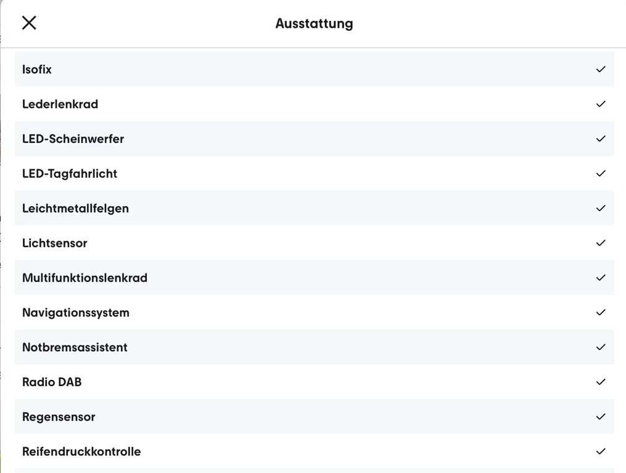Click the Reifendruckkontrolle checkmark

(601, 451)
